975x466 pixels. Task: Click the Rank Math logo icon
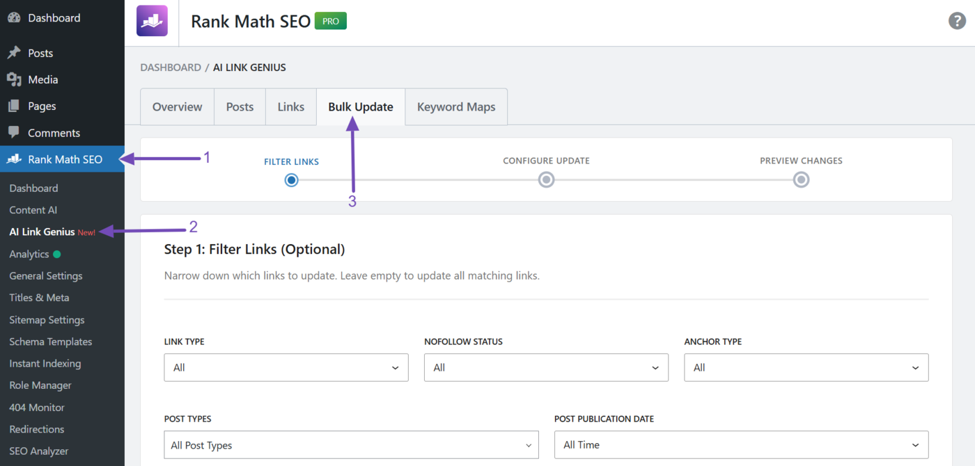152,21
